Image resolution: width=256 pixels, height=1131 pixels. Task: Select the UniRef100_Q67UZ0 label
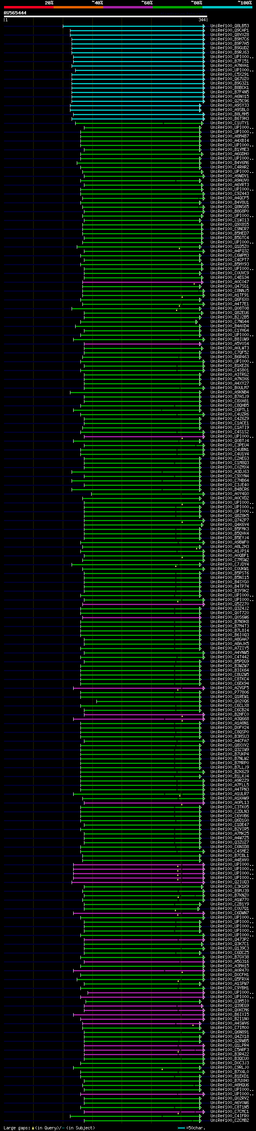(230, 79)
